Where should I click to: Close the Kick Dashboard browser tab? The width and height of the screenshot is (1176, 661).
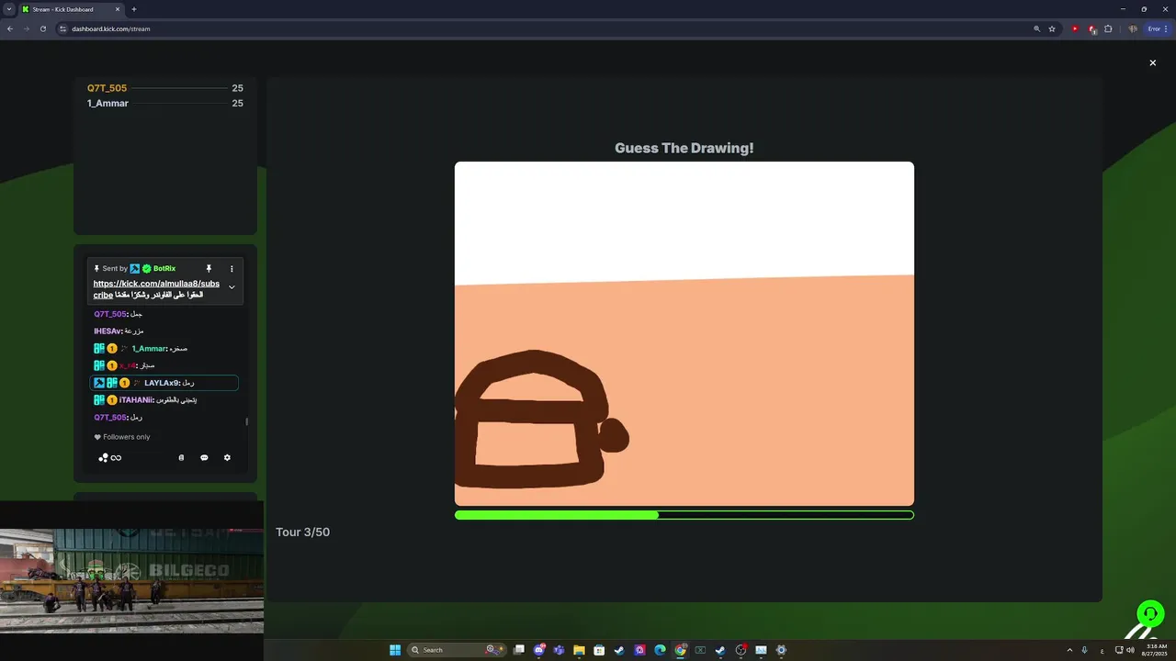[118, 9]
